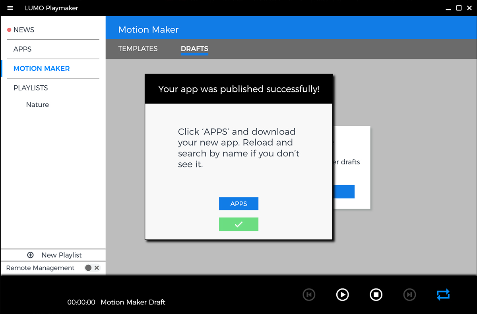Toggle Remote Management switch

[x=92, y=268]
